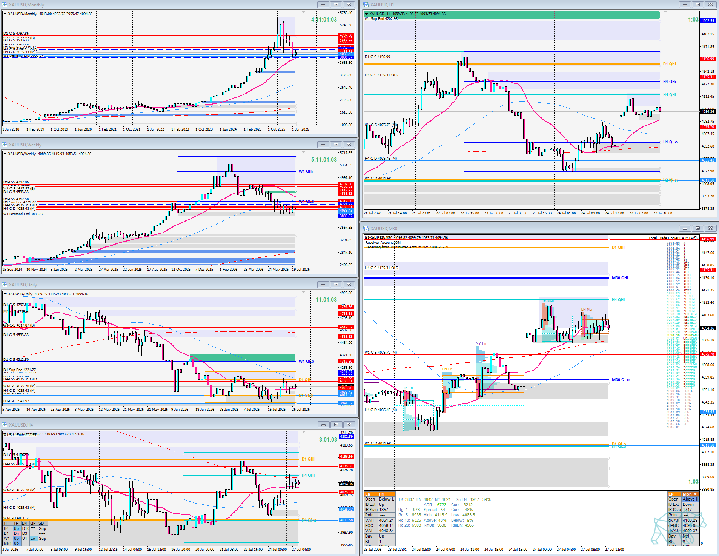Expand one-click trading triangle on Monthly chart
Image resolution: width=719 pixels, height=556 pixels.
[x=5, y=14]
